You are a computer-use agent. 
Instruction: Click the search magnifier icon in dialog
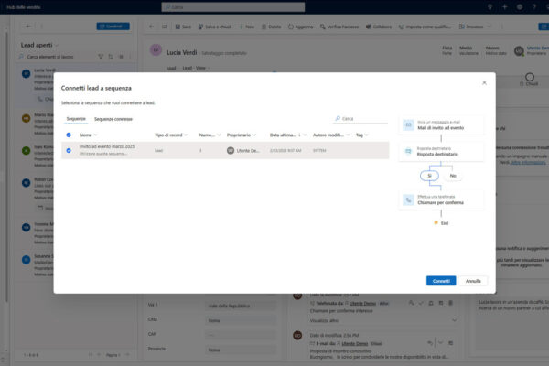(338, 119)
